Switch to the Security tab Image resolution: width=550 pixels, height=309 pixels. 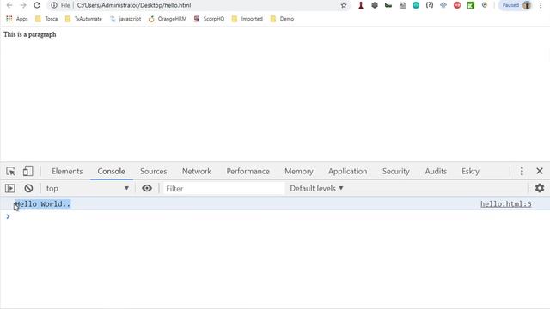[x=395, y=171]
